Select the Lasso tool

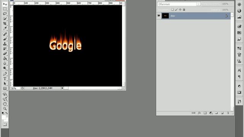tap(5, 14)
